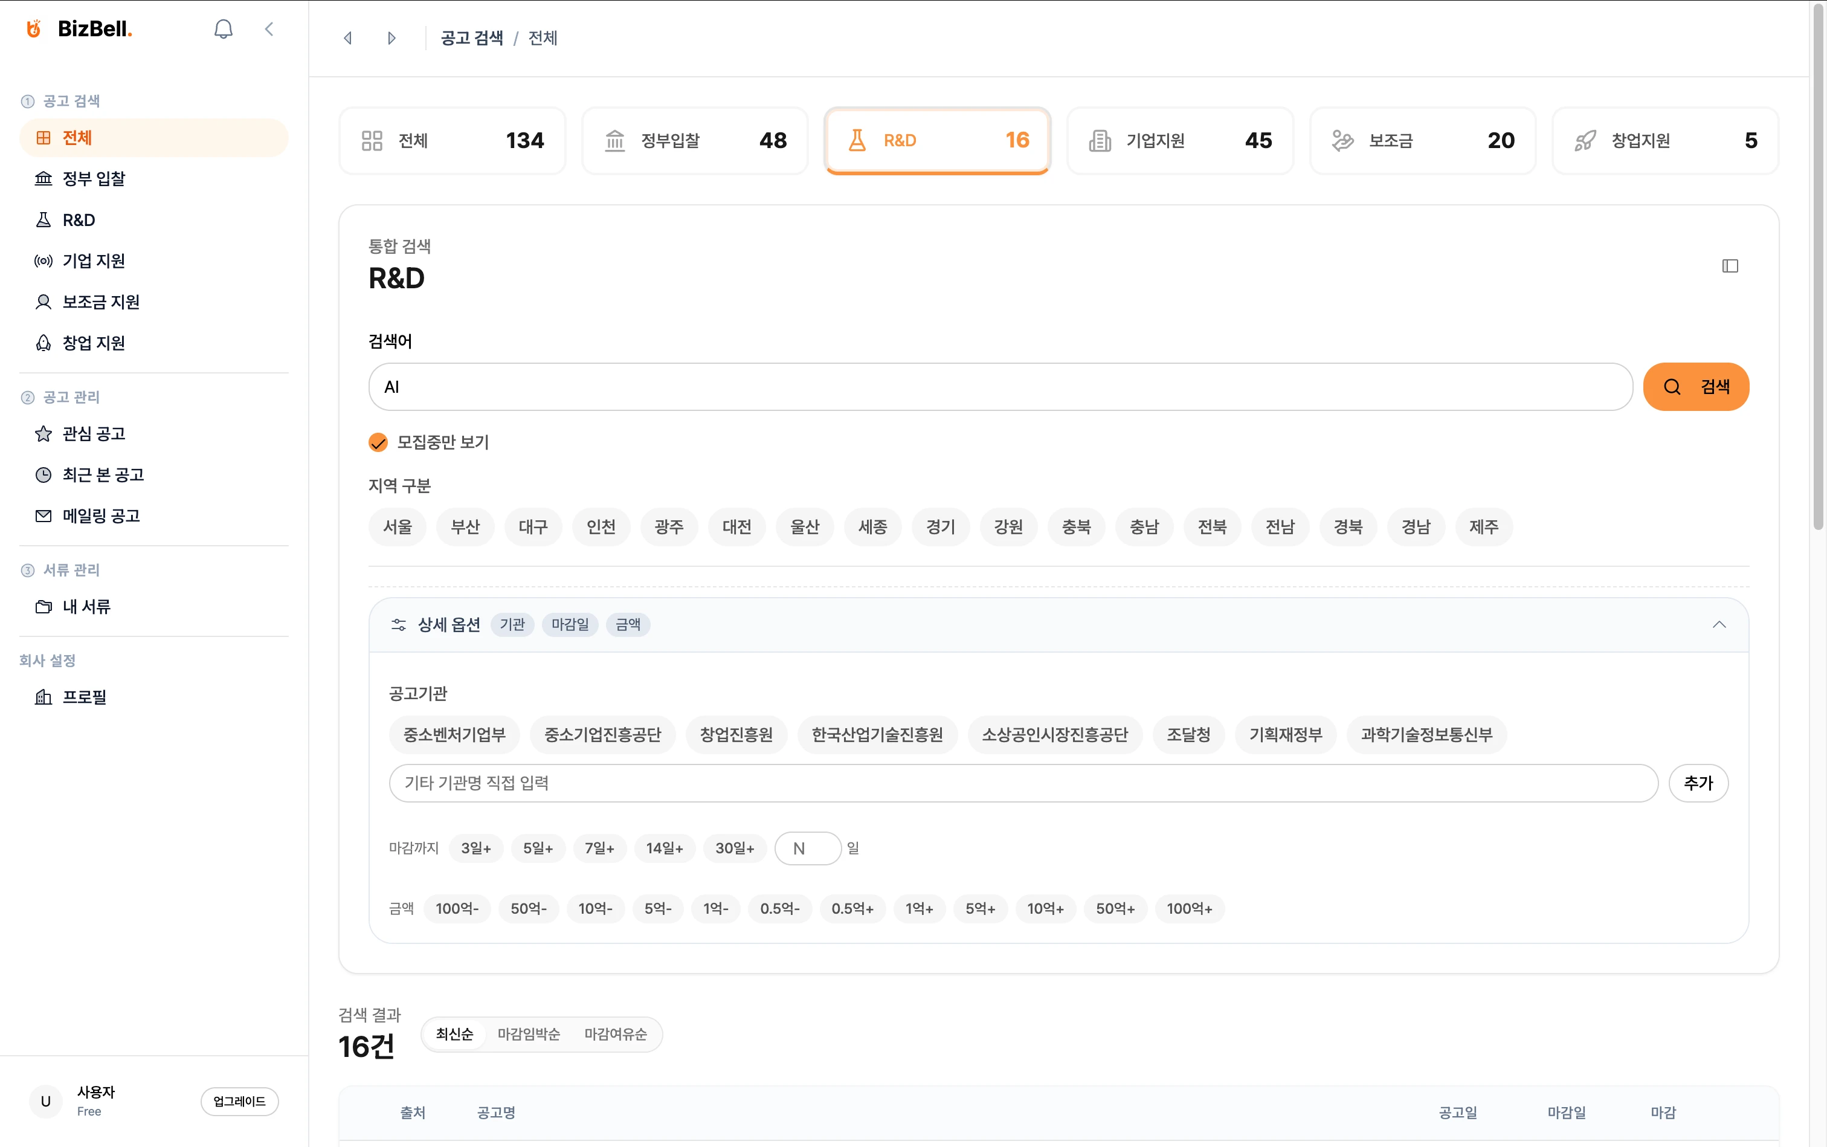Uncheck 모집중만 보기 checkbox
The height and width of the screenshot is (1147, 1827).
(378, 442)
